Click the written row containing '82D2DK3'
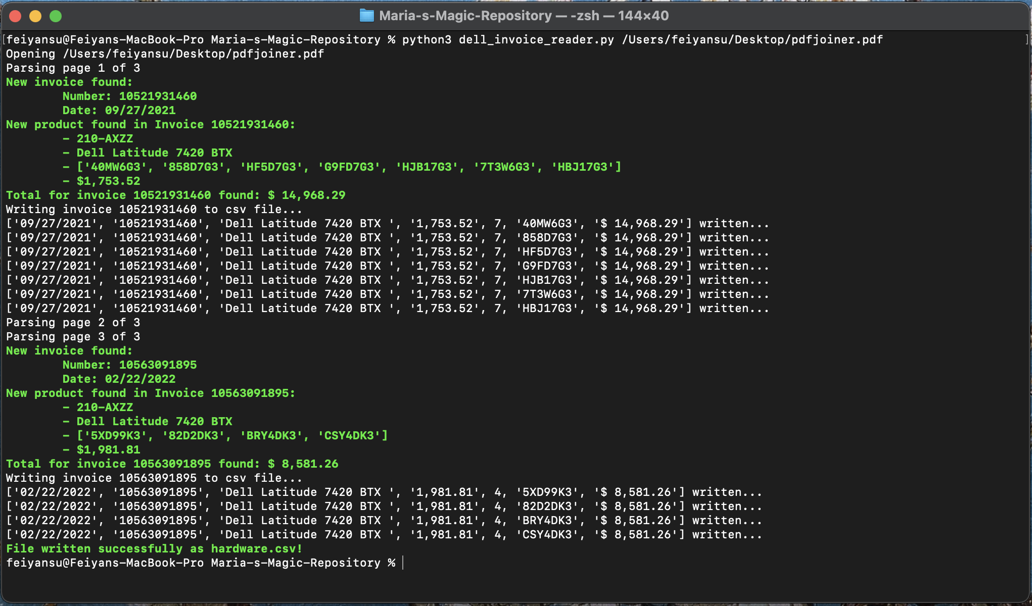The image size is (1032, 606). pyautogui.click(x=384, y=507)
